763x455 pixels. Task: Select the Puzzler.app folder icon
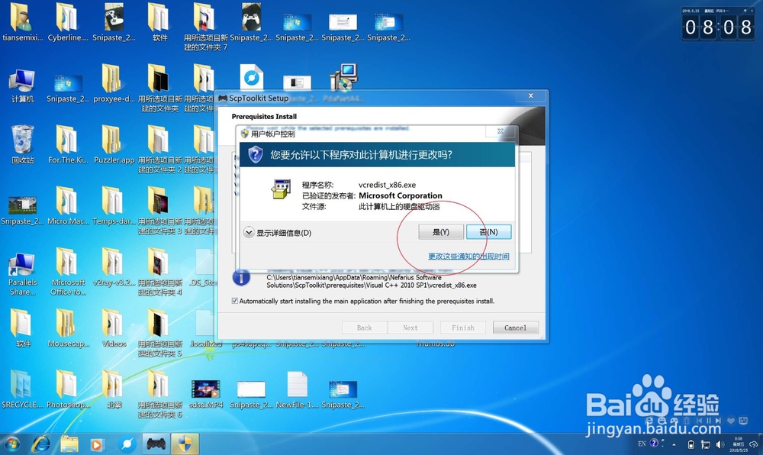[x=114, y=144]
